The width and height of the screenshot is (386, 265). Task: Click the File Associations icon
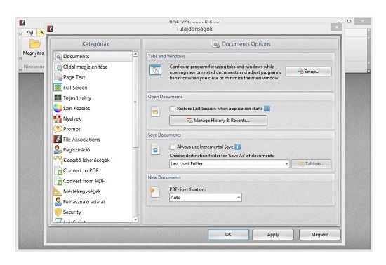[58, 140]
